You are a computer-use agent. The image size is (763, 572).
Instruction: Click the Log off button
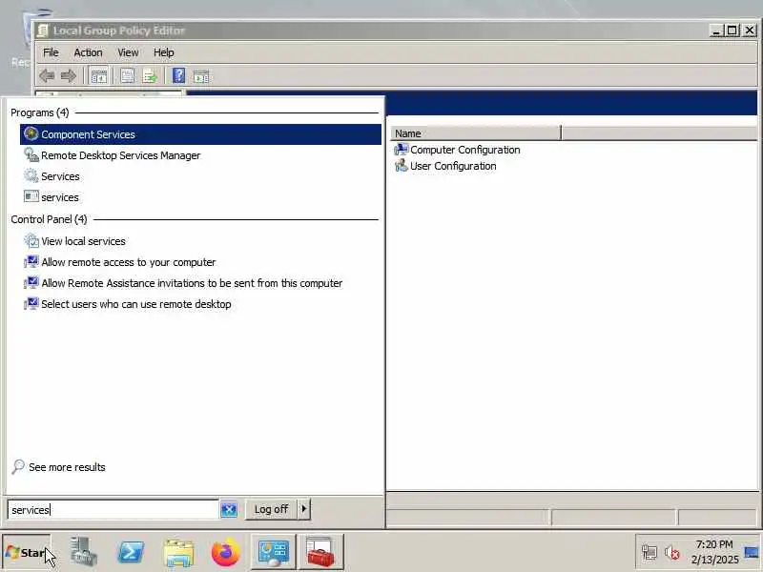pyautogui.click(x=271, y=509)
